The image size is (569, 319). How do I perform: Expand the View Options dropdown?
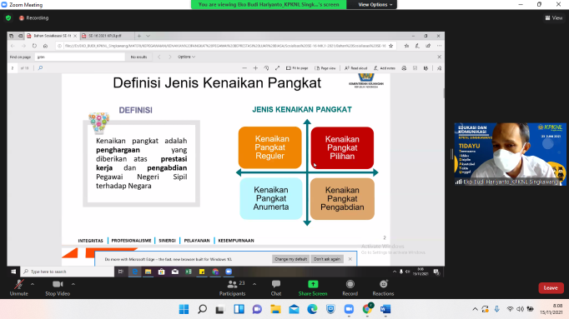tap(375, 5)
